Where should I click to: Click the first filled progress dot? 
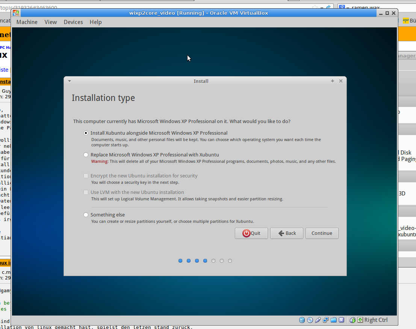tap(180, 261)
